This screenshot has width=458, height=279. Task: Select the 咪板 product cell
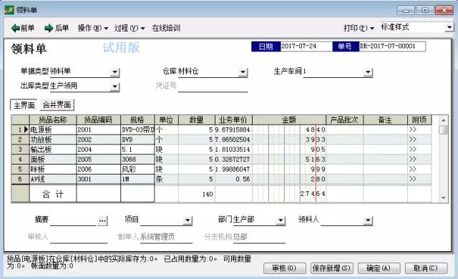pos(53,170)
